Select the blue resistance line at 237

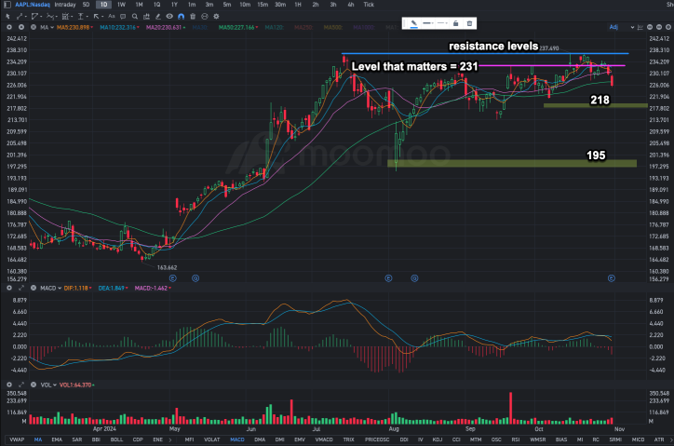485,54
